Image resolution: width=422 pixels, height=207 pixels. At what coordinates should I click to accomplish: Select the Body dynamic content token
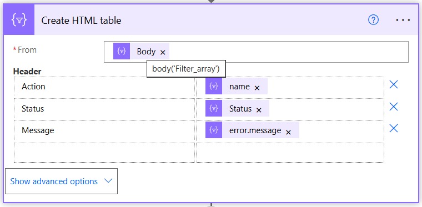tap(141, 51)
